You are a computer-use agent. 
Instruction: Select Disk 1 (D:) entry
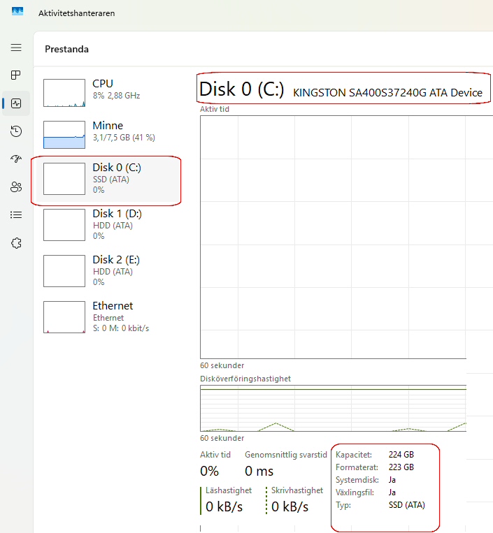pyautogui.click(x=108, y=225)
